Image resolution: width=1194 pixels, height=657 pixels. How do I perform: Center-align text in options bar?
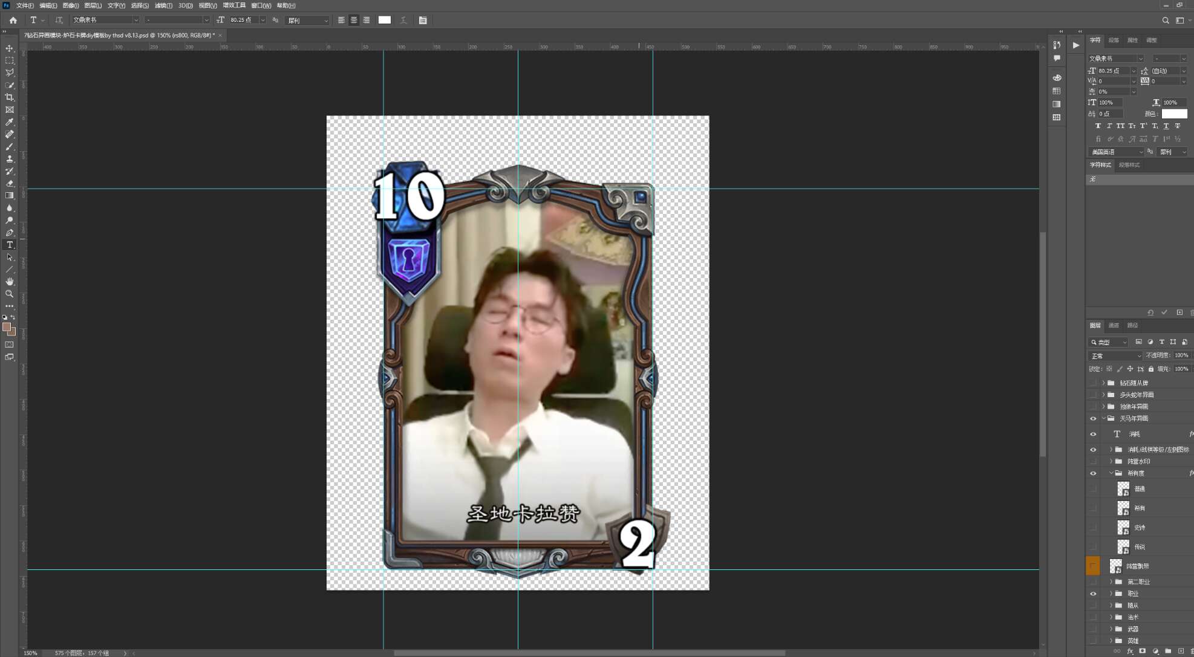pos(354,20)
